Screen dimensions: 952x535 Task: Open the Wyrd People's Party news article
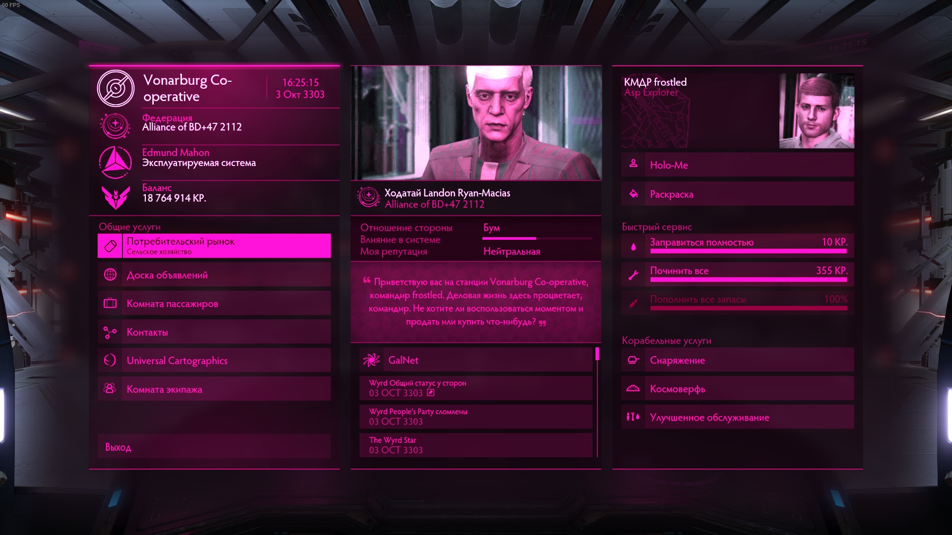pos(476,417)
